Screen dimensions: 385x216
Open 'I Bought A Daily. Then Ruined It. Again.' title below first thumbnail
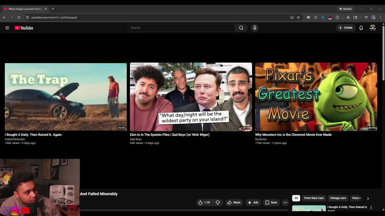pos(33,135)
